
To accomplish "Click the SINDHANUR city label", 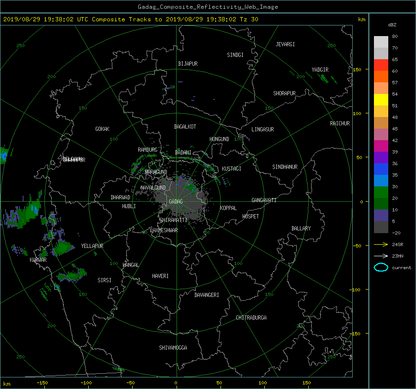I will click(x=285, y=167).
